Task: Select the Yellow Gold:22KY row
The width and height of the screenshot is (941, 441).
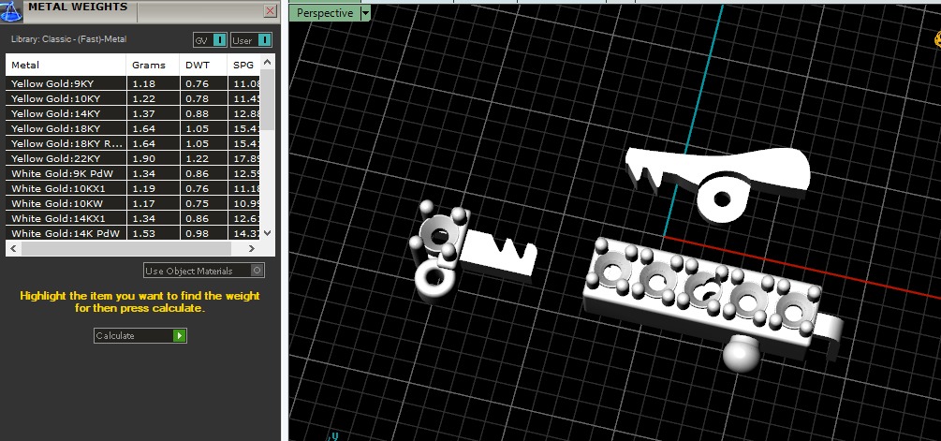Action: pyautogui.click(x=134, y=158)
